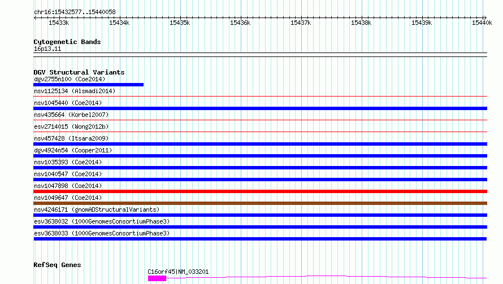This screenshot has width=503, height=284.
Task: Select the magenta exon block of C16orf45
Action: pos(157,278)
